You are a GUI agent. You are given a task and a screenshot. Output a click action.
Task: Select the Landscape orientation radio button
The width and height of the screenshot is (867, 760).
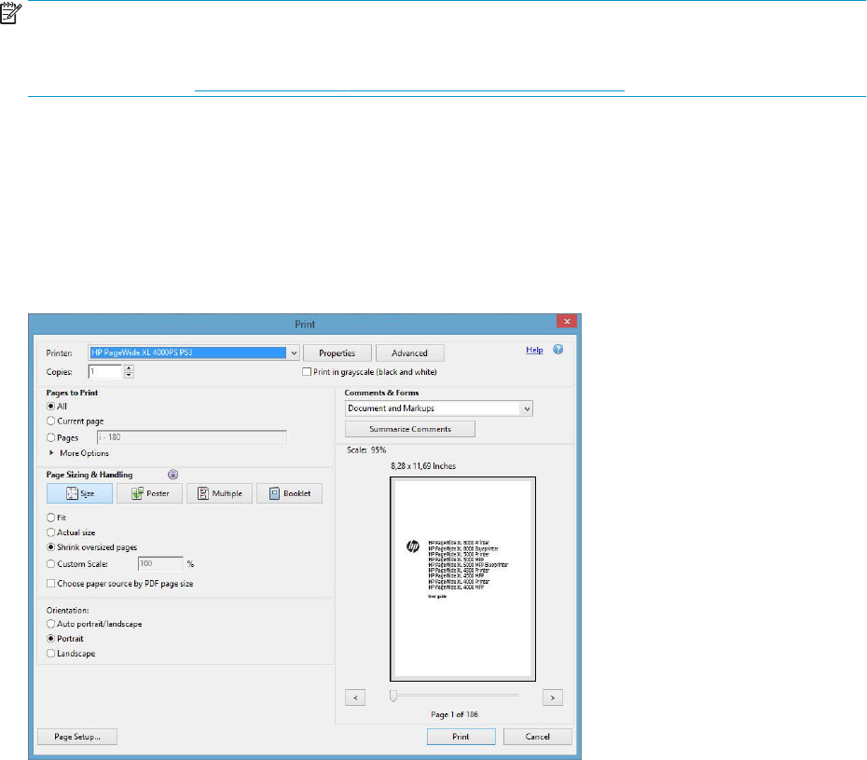pos(51,654)
